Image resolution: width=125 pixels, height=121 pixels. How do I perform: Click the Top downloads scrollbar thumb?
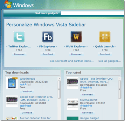click(x=59, y=89)
